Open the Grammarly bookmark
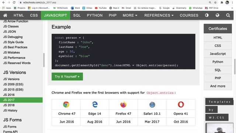 [180, 8]
